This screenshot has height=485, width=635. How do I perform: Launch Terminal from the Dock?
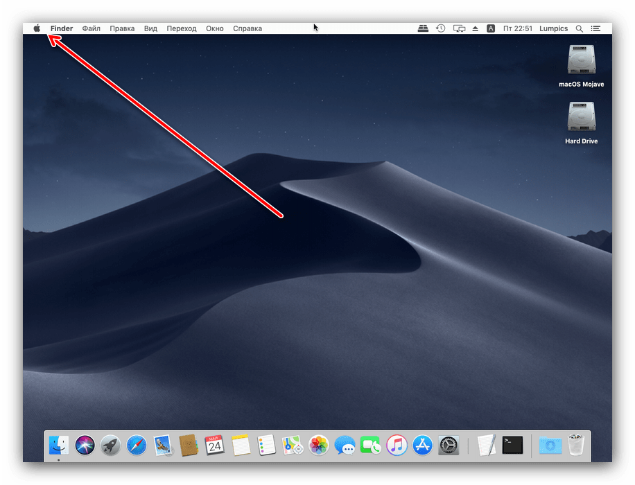pos(513,445)
